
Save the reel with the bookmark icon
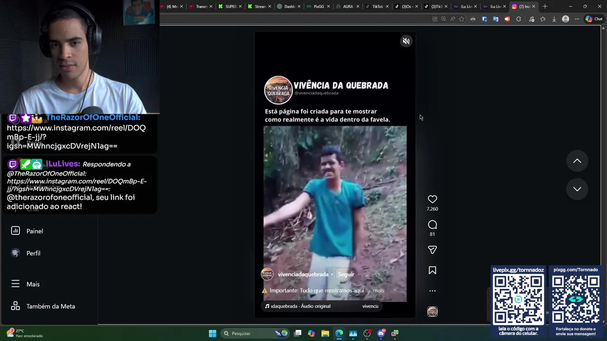(432, 270)
